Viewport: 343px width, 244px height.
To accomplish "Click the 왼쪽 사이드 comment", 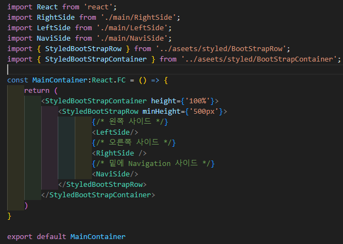I will pyautogui.click(x=130, y=122).
